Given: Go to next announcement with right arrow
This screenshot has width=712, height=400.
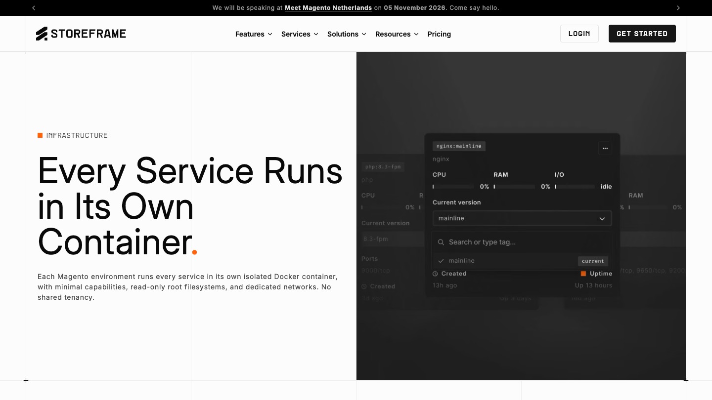Looking at the screenshot, I should [678, 8].
